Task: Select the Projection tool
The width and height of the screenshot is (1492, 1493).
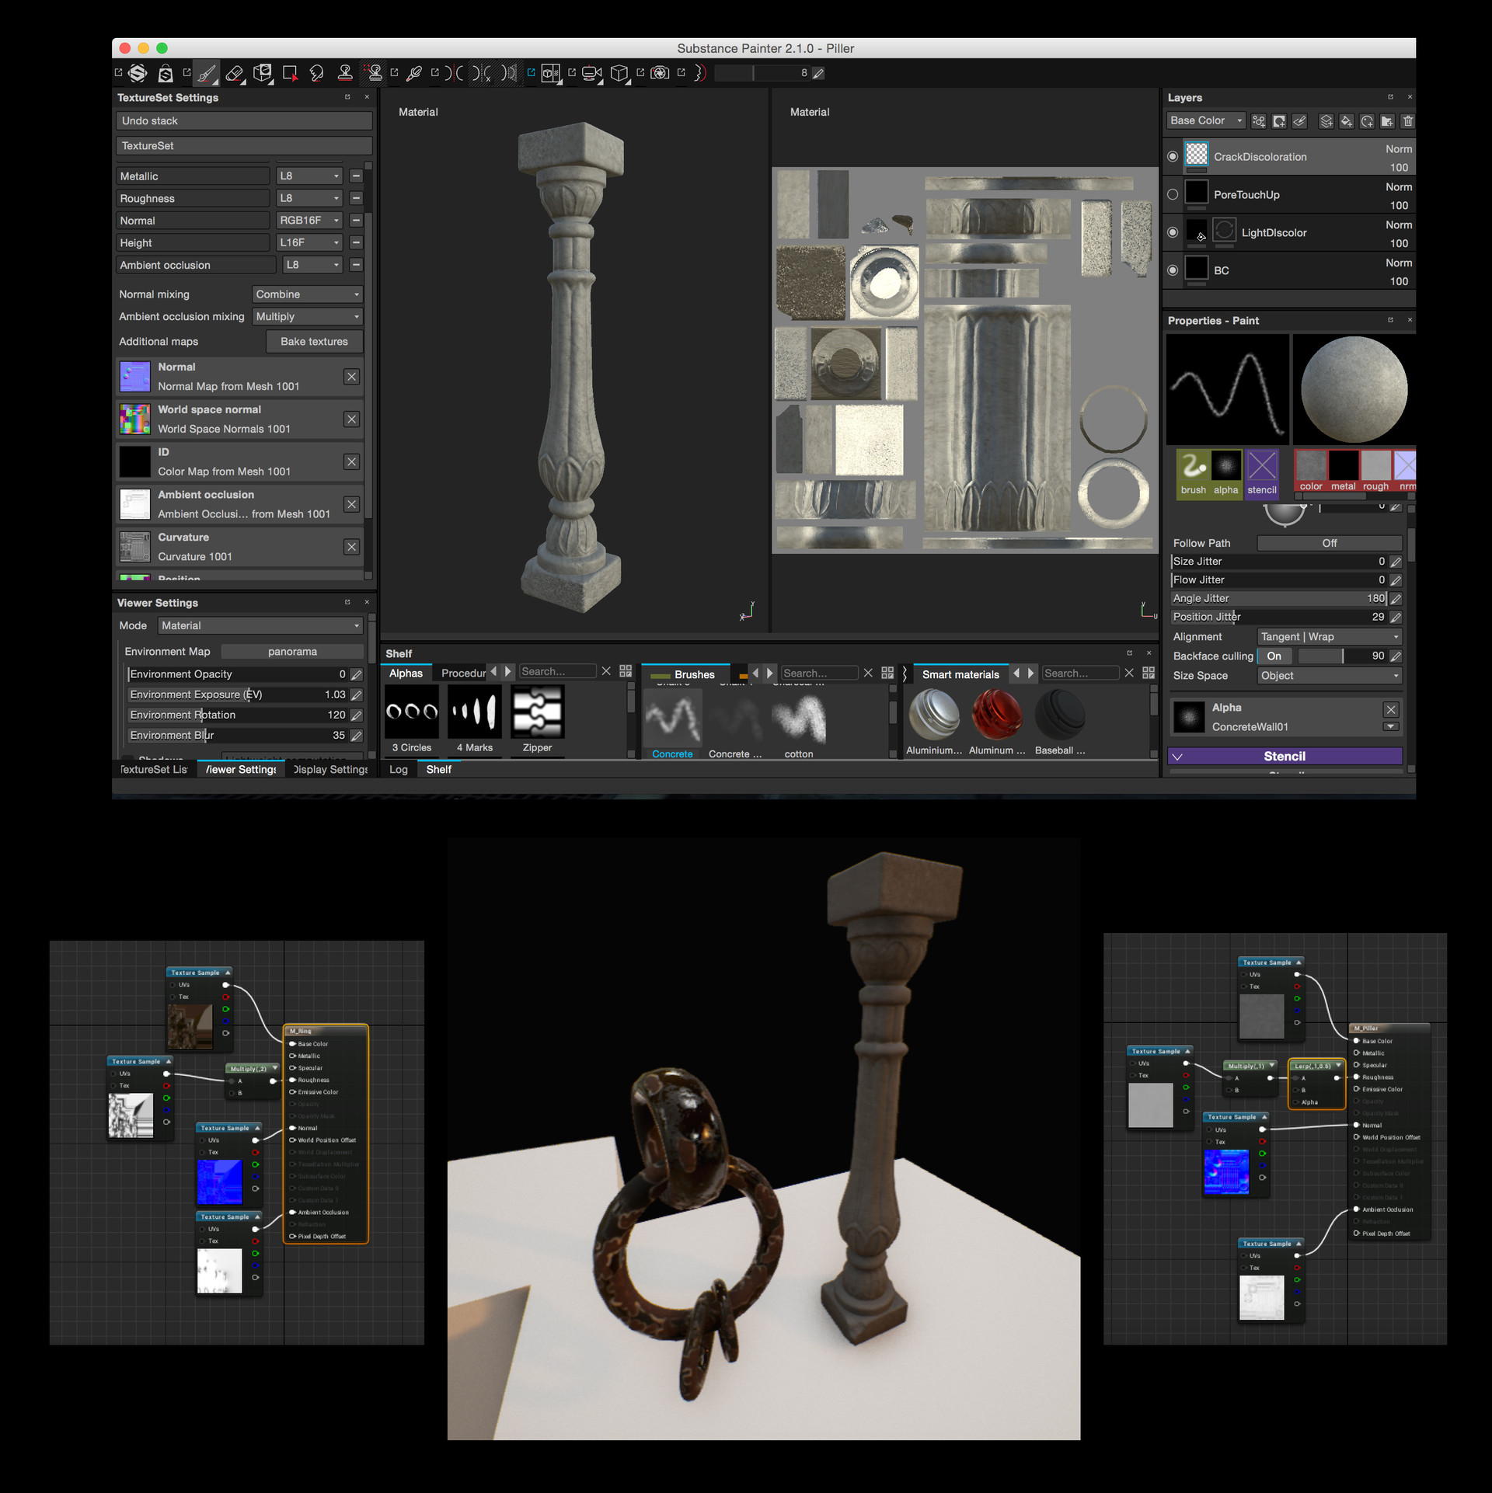Action: [x=263, y=74]
